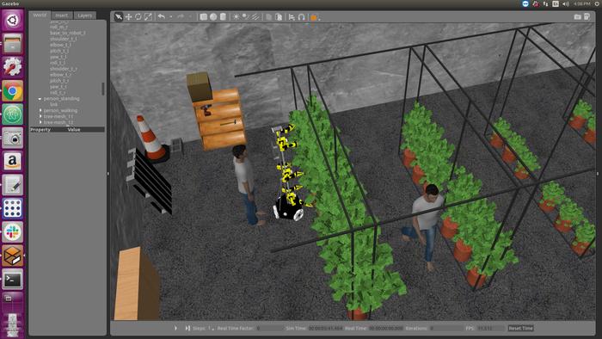Activate the rotate mode tool
This screenshot has height=339, width=602.
(138, 17)
